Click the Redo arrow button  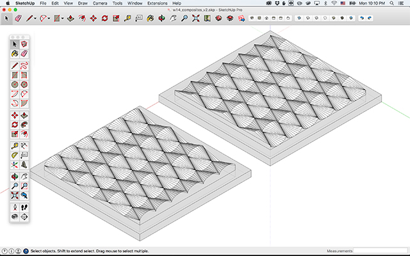[370, 18]
